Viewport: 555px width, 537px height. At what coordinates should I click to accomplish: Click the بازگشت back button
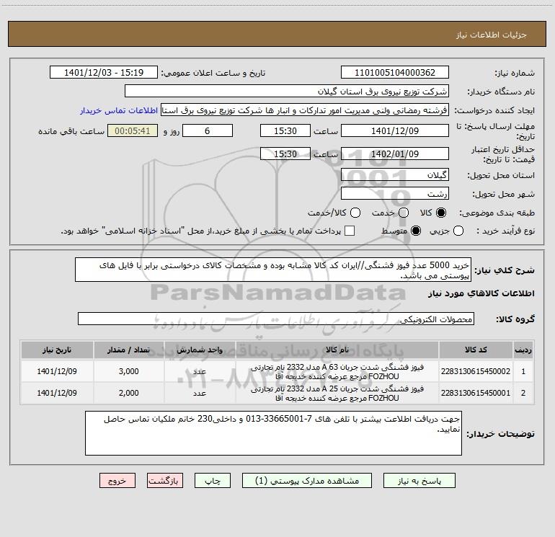[165, 481]
